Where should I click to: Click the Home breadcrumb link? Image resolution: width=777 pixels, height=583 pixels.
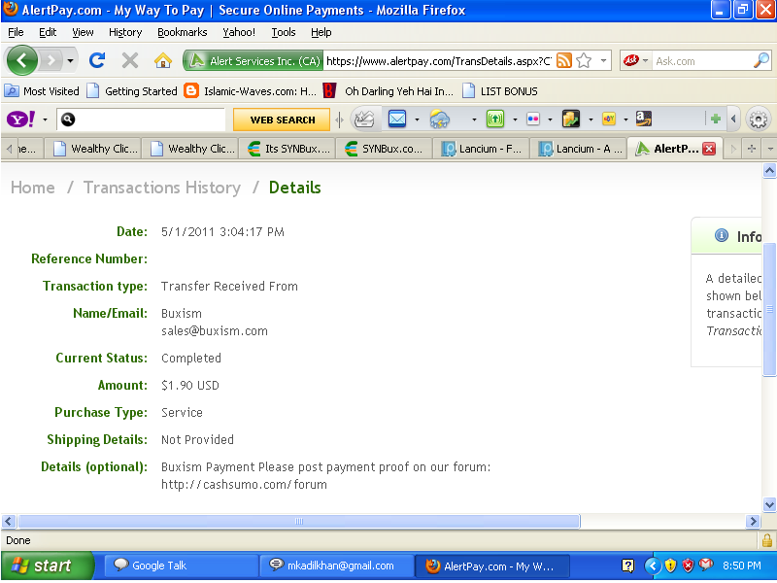[33, 188]
